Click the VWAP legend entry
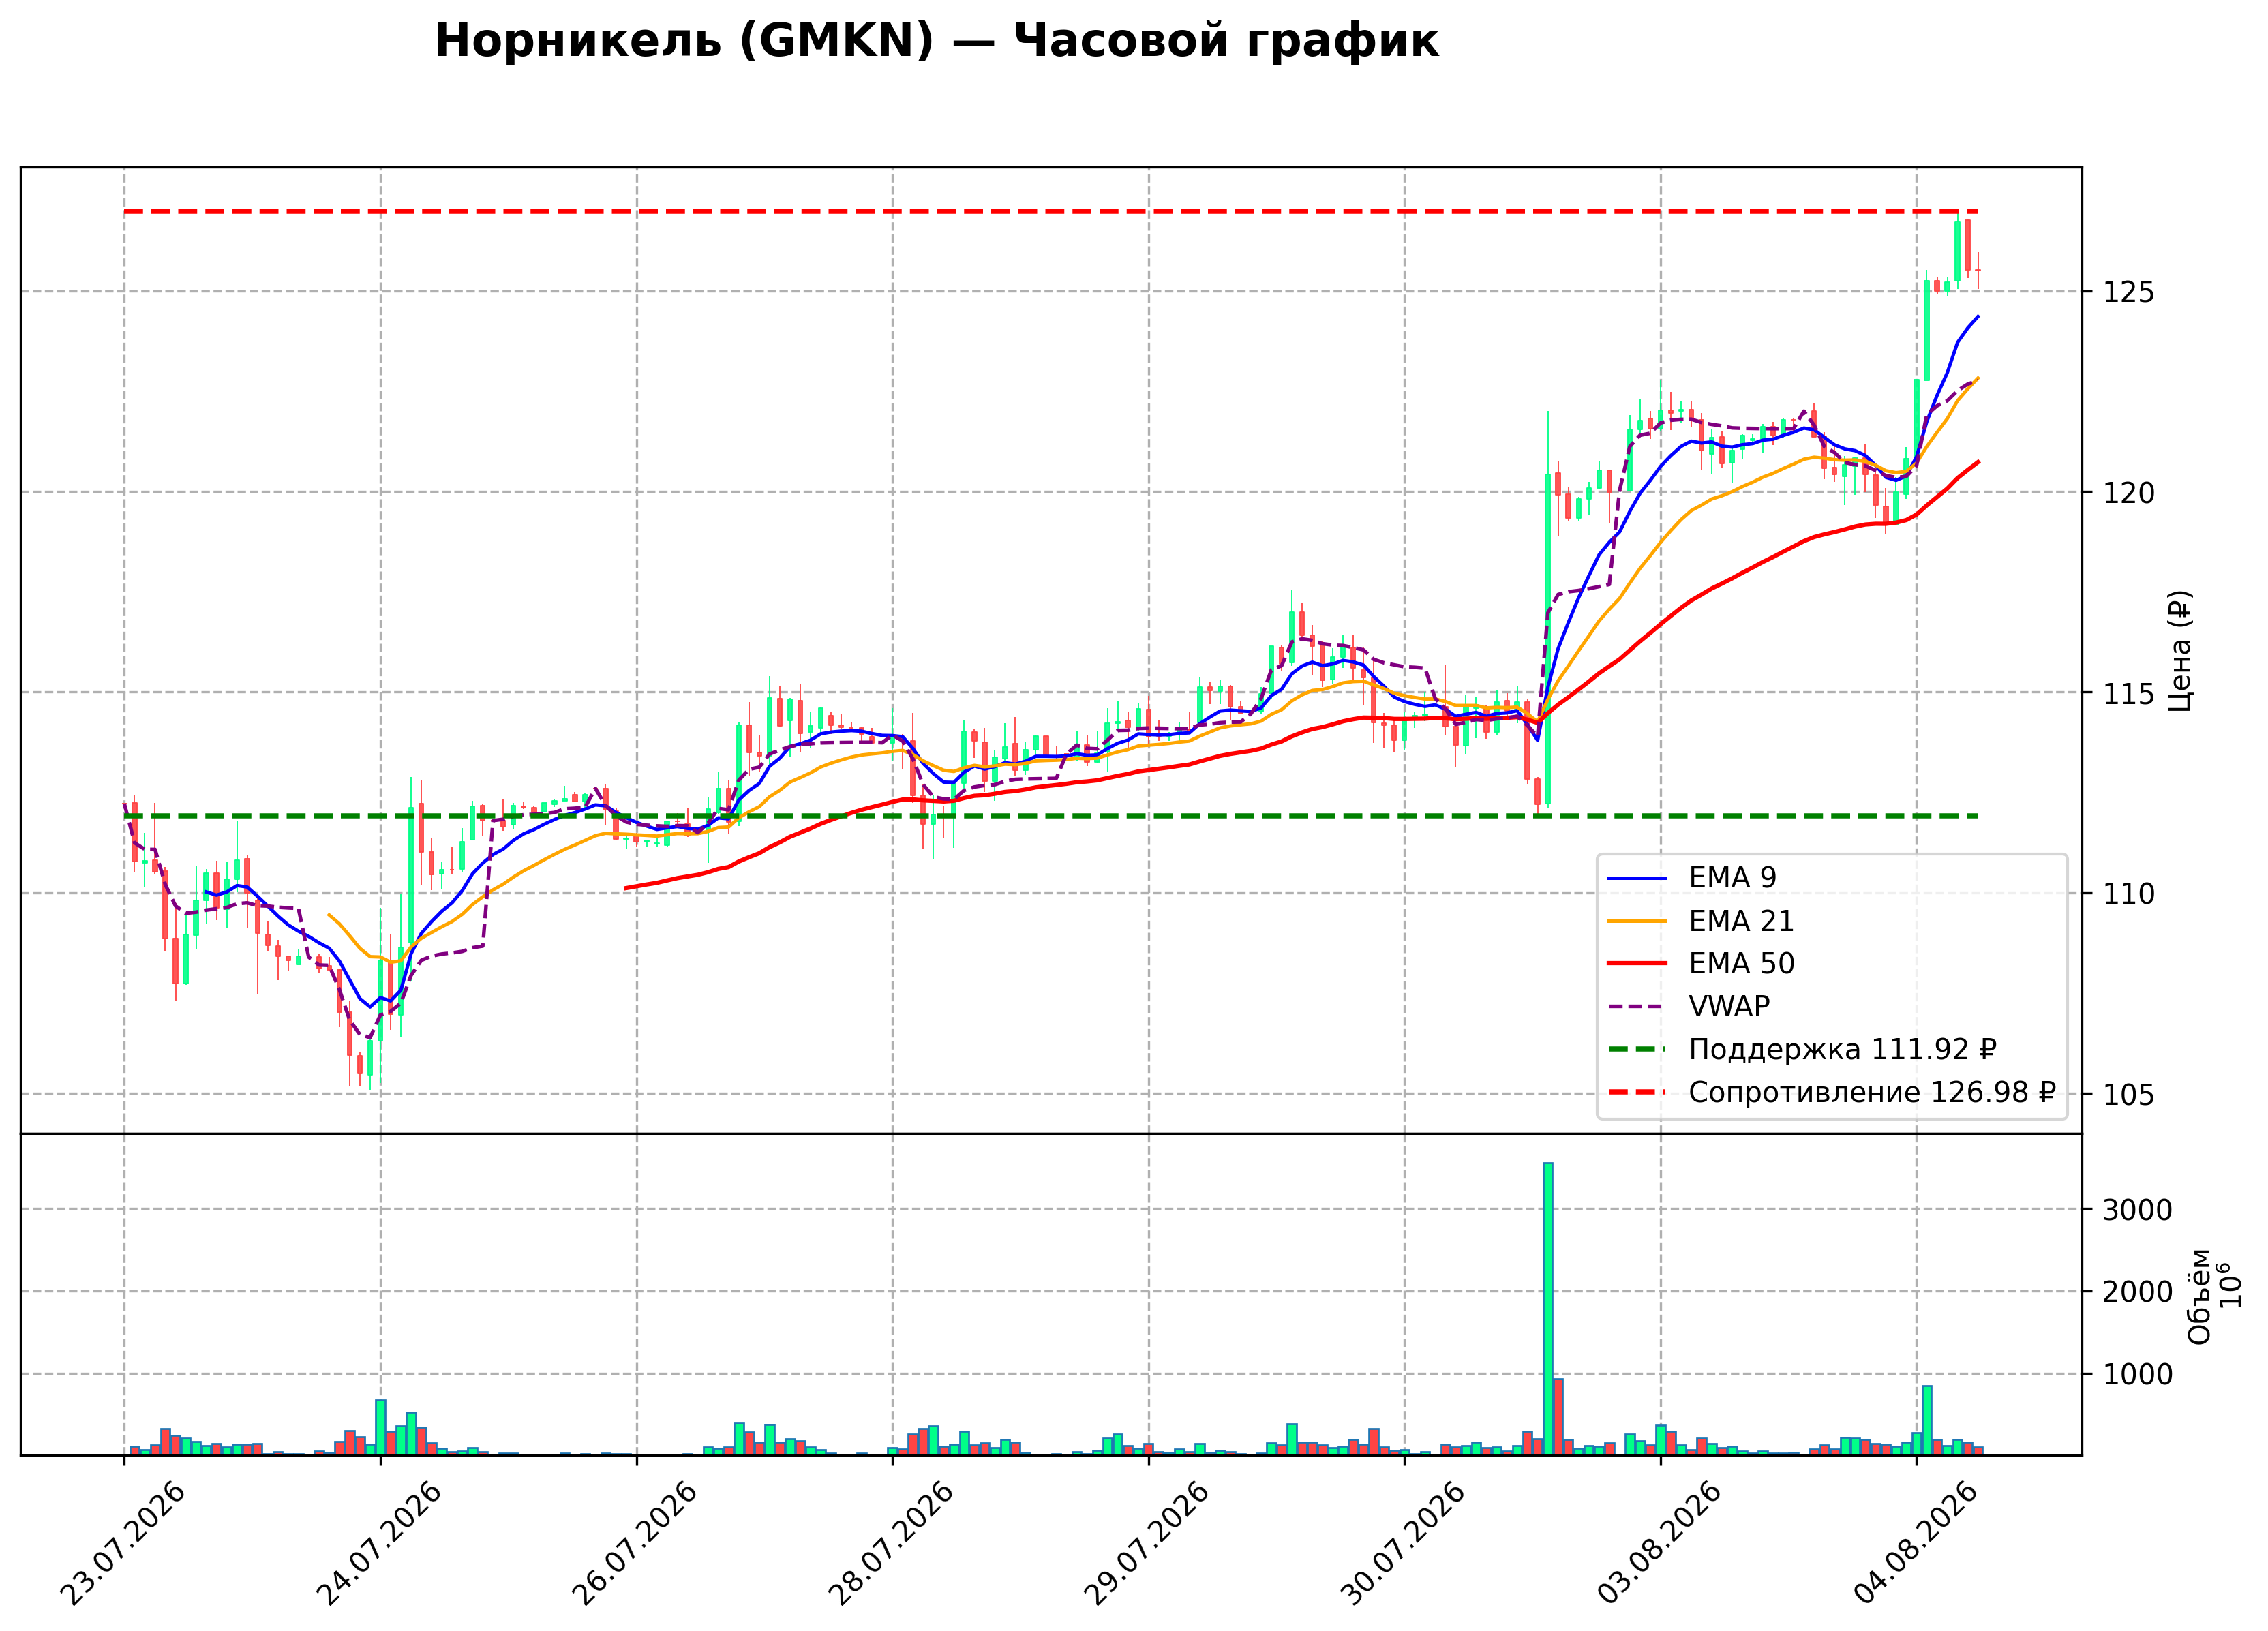 tap(1689, 1006)
